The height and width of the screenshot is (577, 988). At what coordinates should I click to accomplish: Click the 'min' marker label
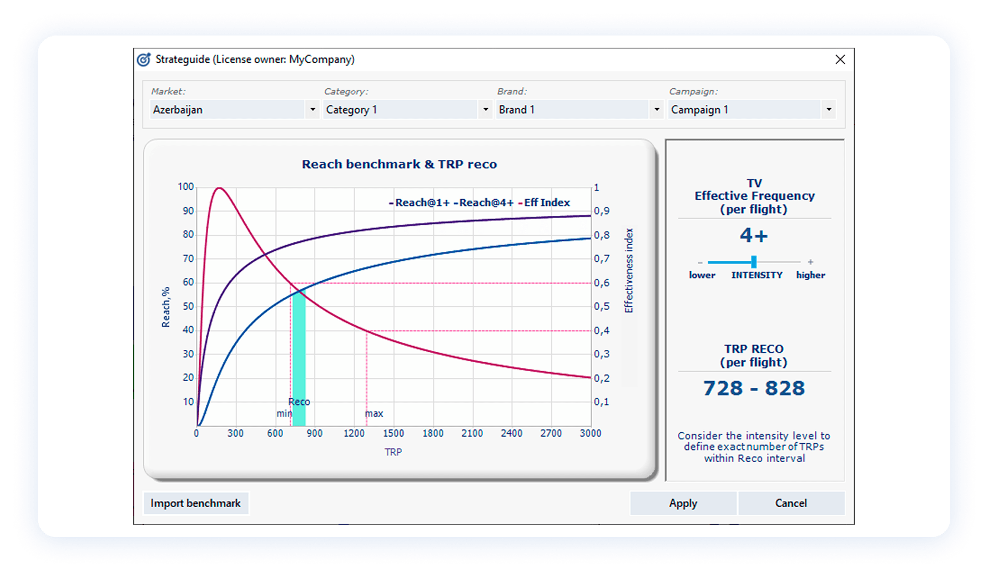click(284, 413)
